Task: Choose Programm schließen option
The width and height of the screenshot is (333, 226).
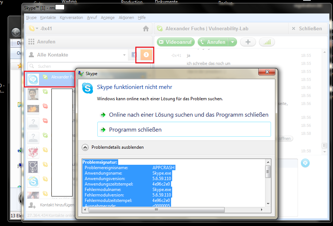Action: (x=184, y=129)
